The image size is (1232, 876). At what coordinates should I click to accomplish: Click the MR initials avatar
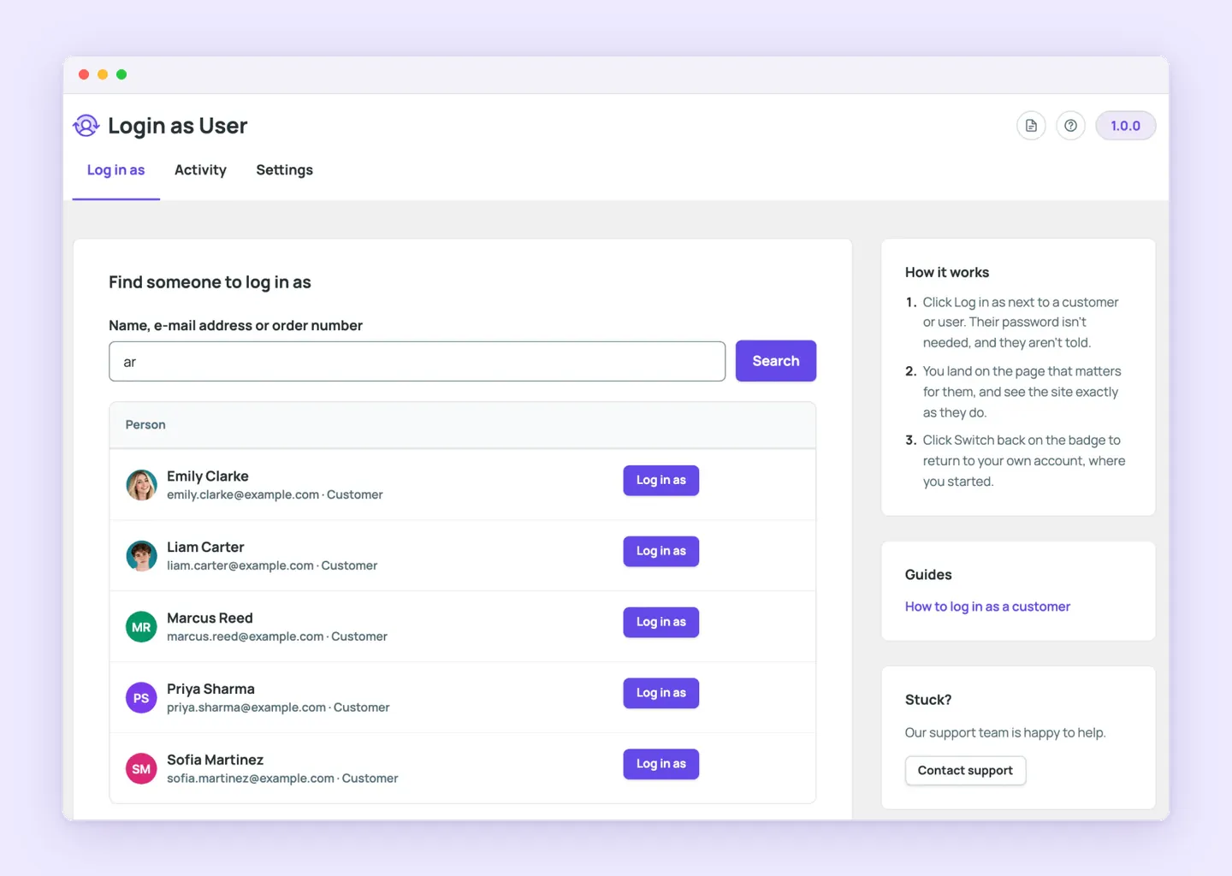[x=141, y=627]
